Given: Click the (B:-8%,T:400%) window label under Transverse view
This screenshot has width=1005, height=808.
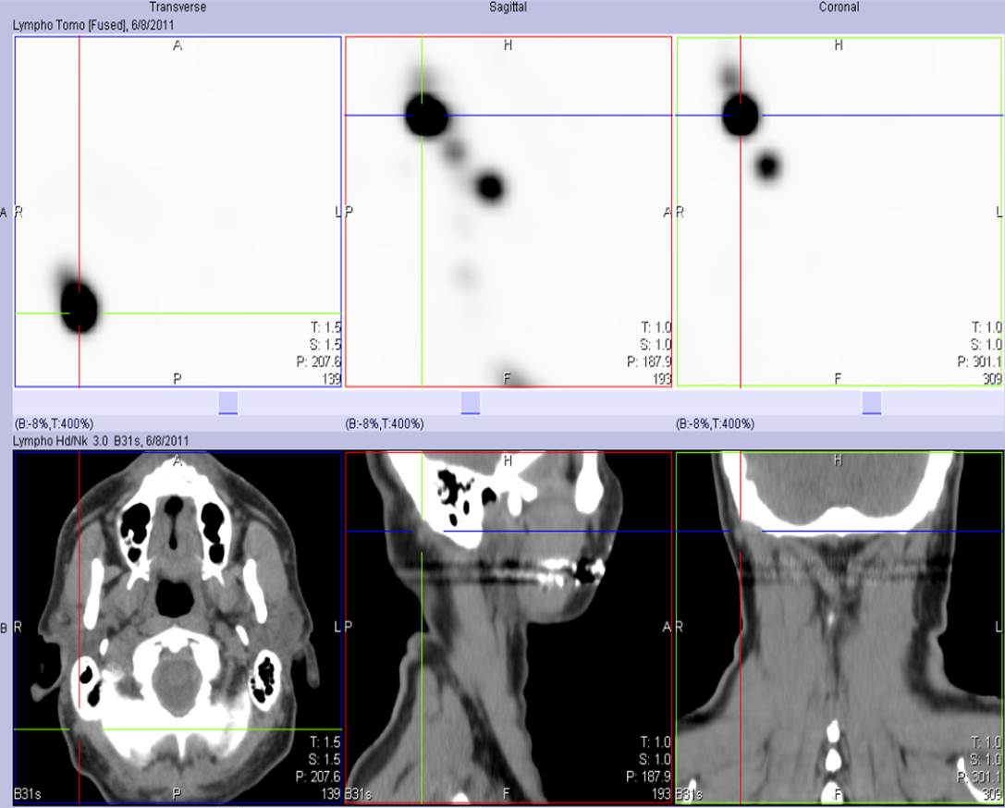Looking at the screenshot, I should pyautogui.click(x=54, y=423).
